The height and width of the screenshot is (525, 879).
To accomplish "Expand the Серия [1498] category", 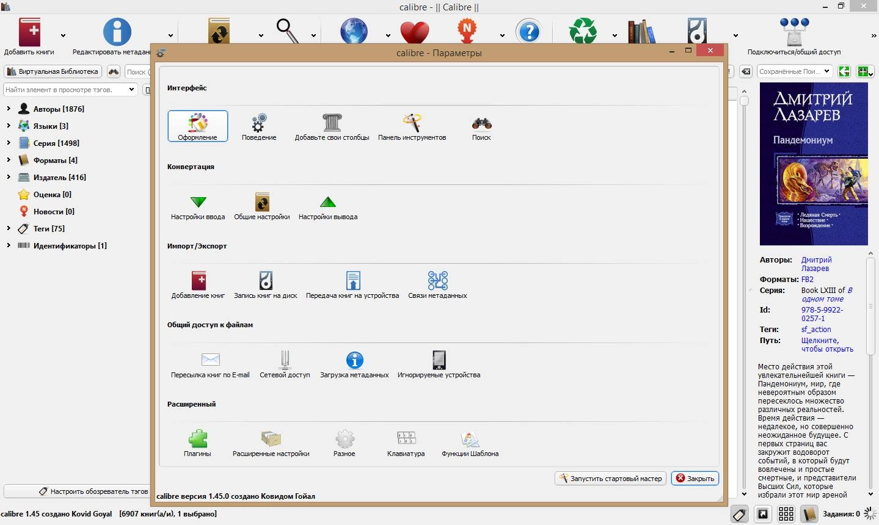I will pos(9,143).
